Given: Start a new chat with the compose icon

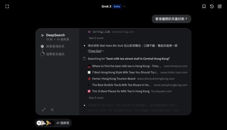Looking at the screenshot, I should click(x=219, y=6).
